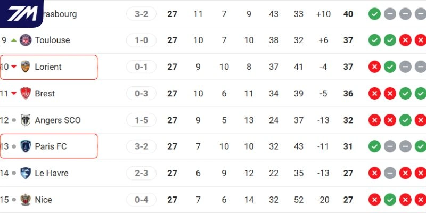Click Lorient's red loss form icon
The image size is (426, 213).
(x=374, y=67)
